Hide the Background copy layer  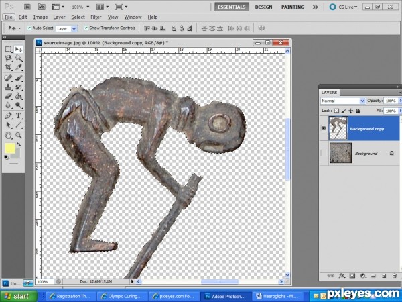click(324, 128)
